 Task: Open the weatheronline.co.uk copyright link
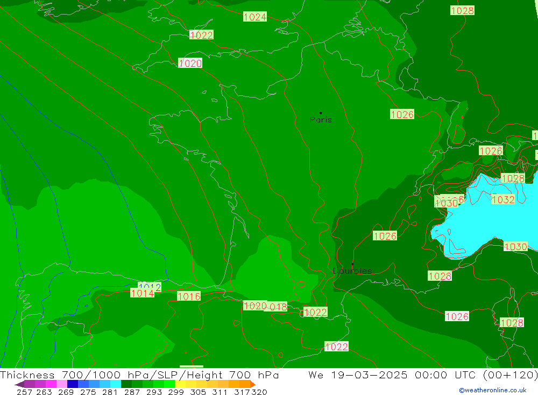click(x=493, y=390)
